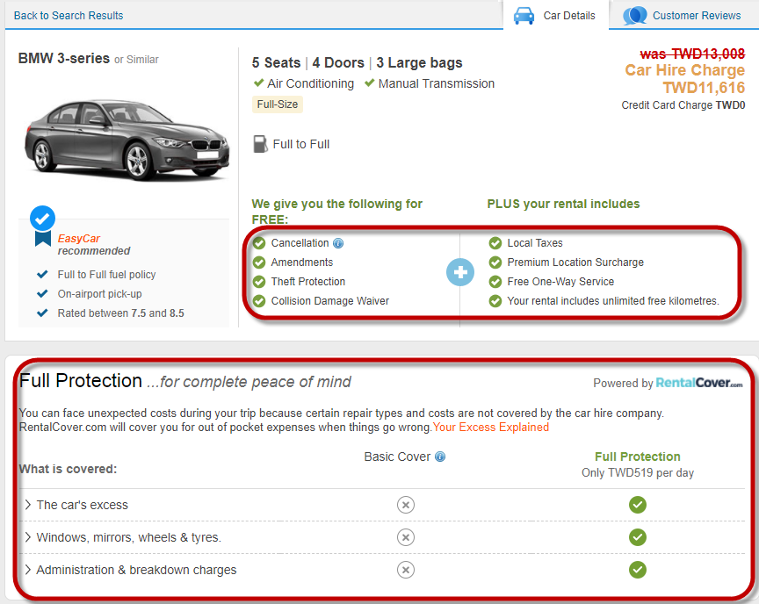Click the was TWD13,008 crossed-out price
Viewport: 759px width, 604px height.
pos(692,54)
